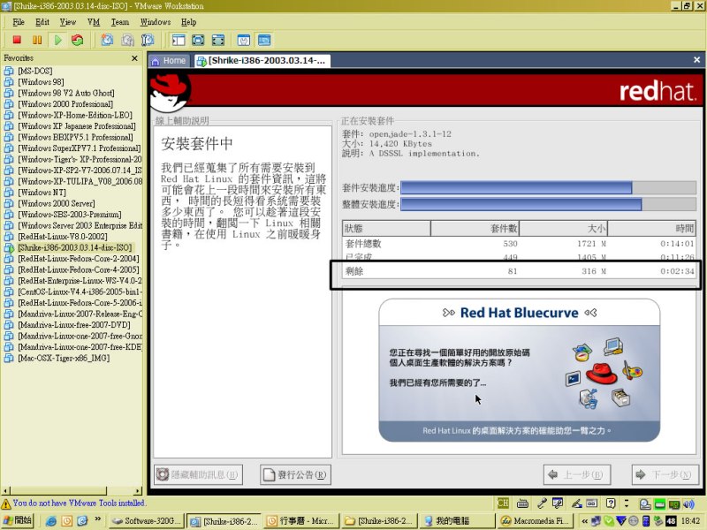Switch to the Home tab
707x530 pixels.
pos(169,61)
